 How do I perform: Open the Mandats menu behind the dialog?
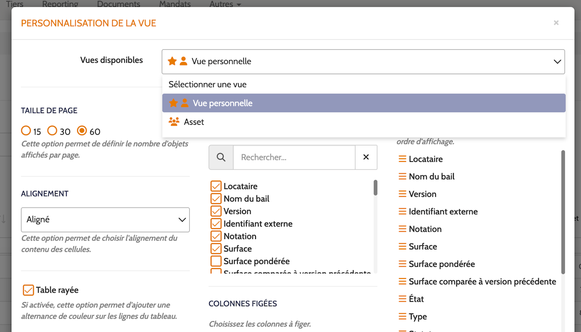click(x=175, y=4)
